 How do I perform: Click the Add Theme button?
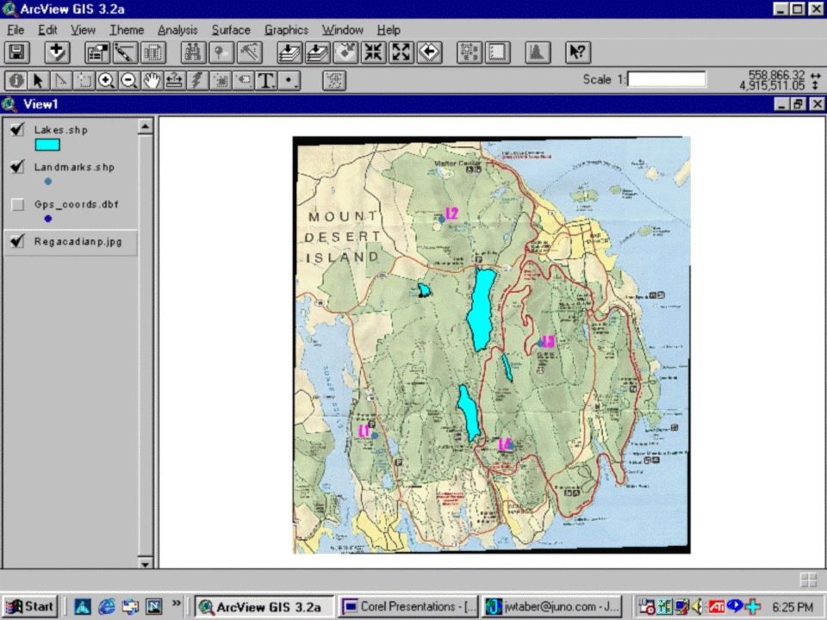(x=57, y=53)
